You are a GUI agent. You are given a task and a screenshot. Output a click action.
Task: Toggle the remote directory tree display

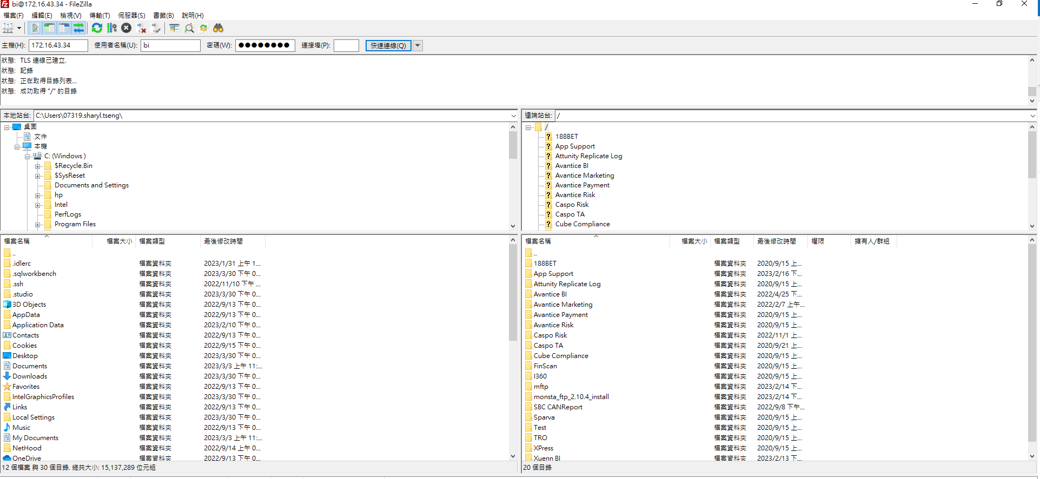pyautogui.click(x=64, y=28)
